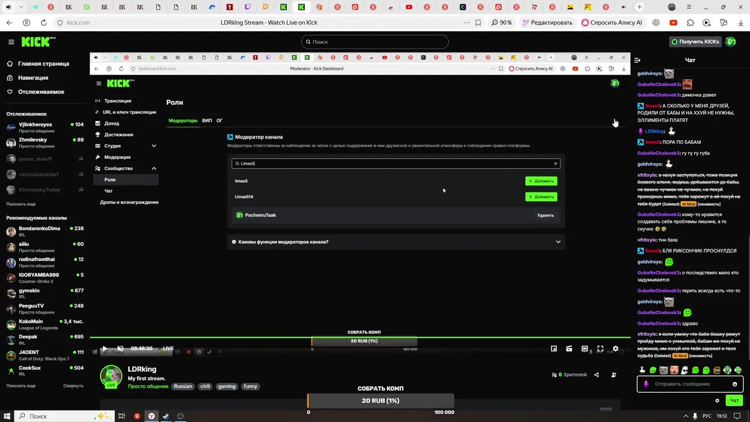
Task: Click the Windows taskbar search box
Action: 63,416
